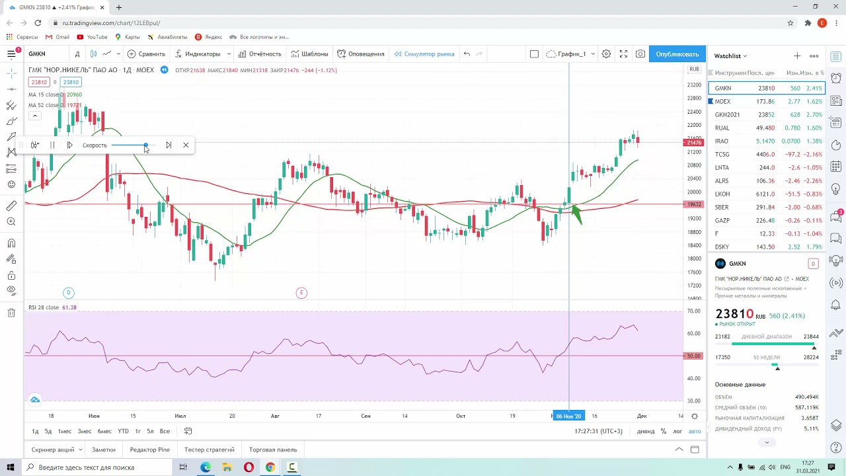Open the news sidebar panel icon
The image size is (846, 476).
[x=836, y=101]
